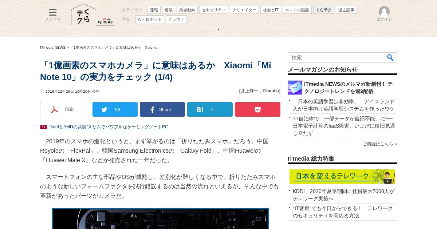This screenshot has width=437, height=229.
Task: Click the search magnifier icon
Action: (390, 57)
